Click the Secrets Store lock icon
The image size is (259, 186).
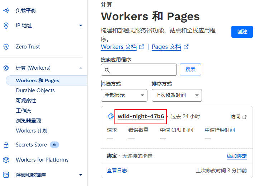click(x=6, y=145)
